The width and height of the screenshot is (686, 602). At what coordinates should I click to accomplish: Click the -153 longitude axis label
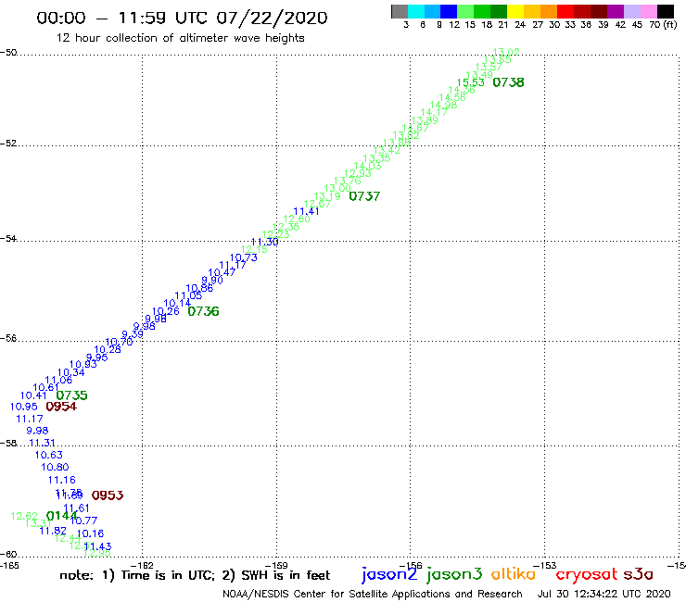pyautogui.click(x=545, y=566)
